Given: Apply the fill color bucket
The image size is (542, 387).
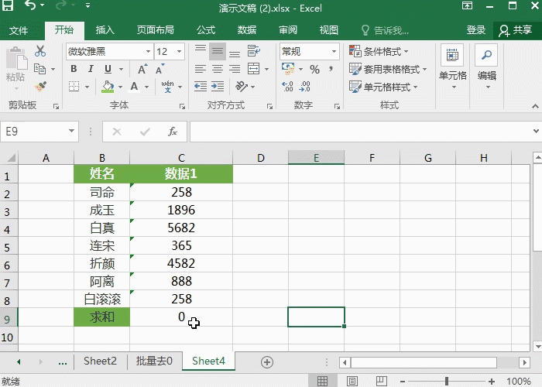Looking at the screenshot, I should (x=108, y=87).
